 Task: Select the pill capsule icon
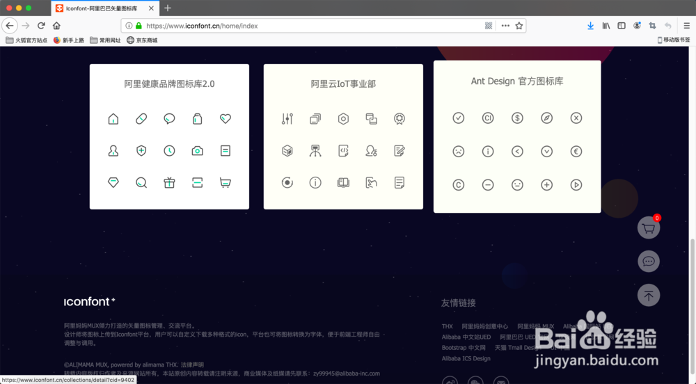tap(141, 119)
